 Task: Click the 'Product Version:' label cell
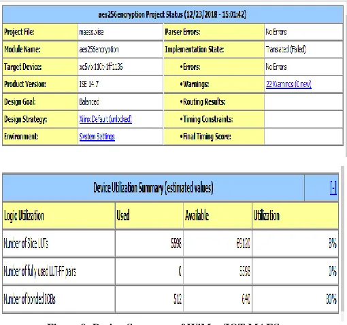40,84
